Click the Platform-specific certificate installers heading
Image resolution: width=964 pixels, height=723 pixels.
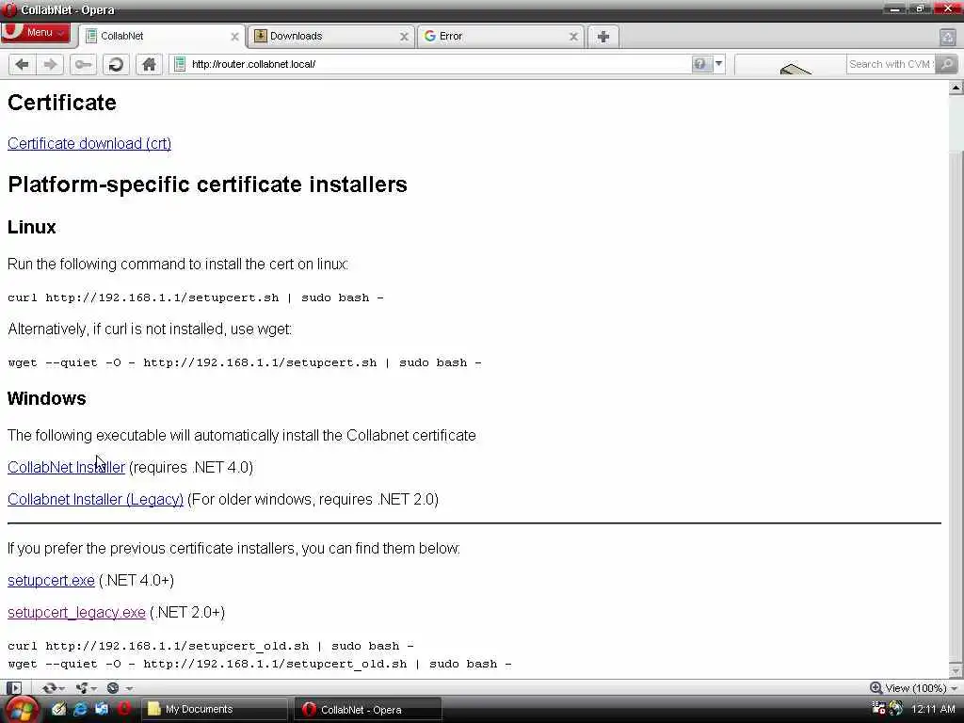pos(207,185)
